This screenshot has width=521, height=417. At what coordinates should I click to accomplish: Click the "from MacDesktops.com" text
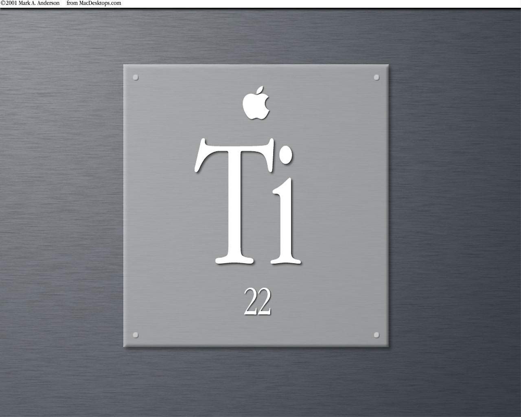click(94, 3)
